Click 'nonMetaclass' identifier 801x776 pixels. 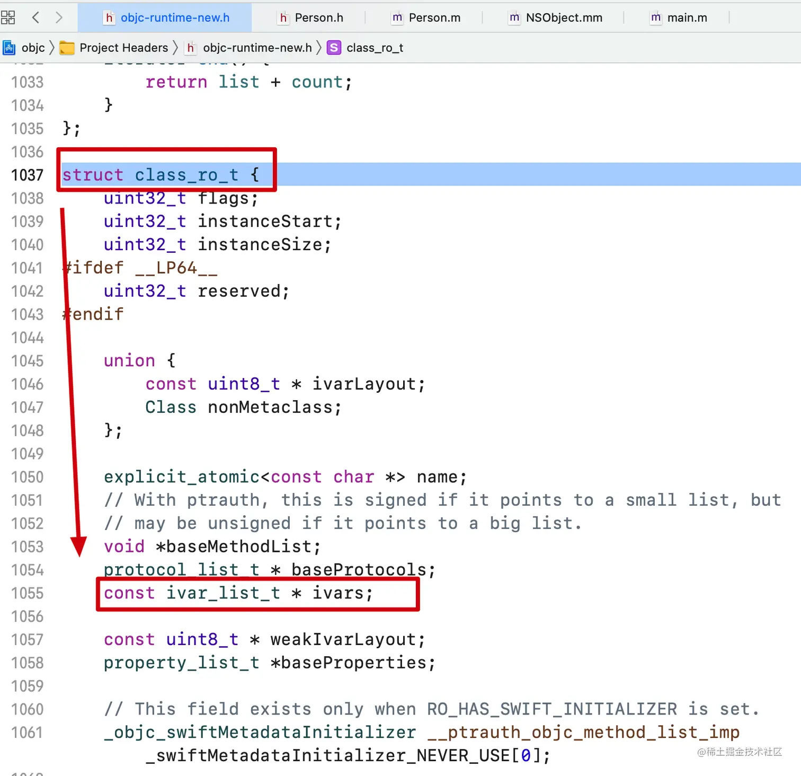pyautogui.click(x=270, y=407)
